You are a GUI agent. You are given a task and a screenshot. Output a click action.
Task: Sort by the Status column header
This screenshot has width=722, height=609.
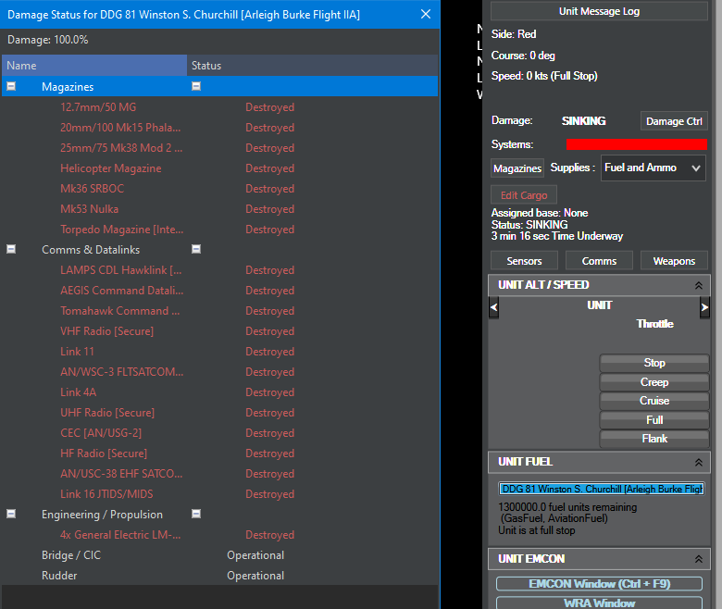point(312,66)
